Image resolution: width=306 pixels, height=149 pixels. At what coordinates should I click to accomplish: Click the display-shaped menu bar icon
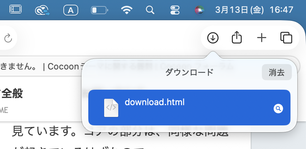(16, 9)
